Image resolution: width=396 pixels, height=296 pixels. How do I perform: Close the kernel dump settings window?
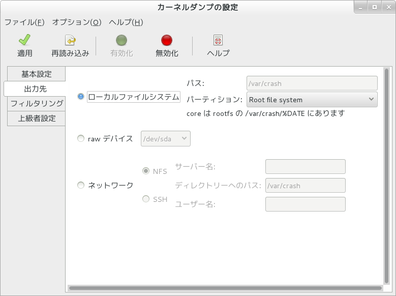(x=387, y=7)
